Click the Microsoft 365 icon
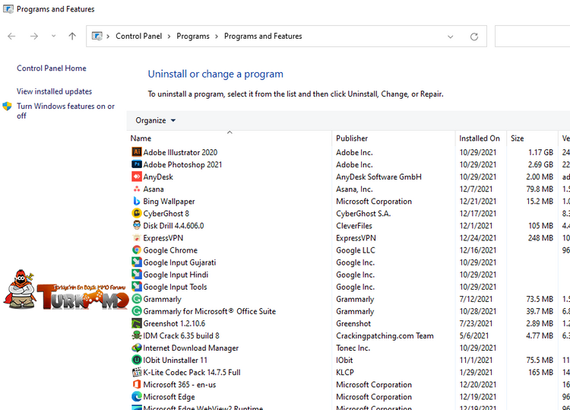The height and width of the screenshot is (410, 570). point(137,385)
